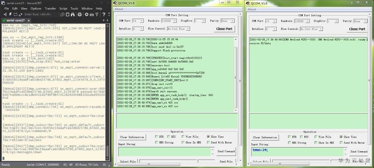The image size is (374, 168).
Task: Click the tab scroll-right arrow in SecureCRT
Action: tap(107, 20)
